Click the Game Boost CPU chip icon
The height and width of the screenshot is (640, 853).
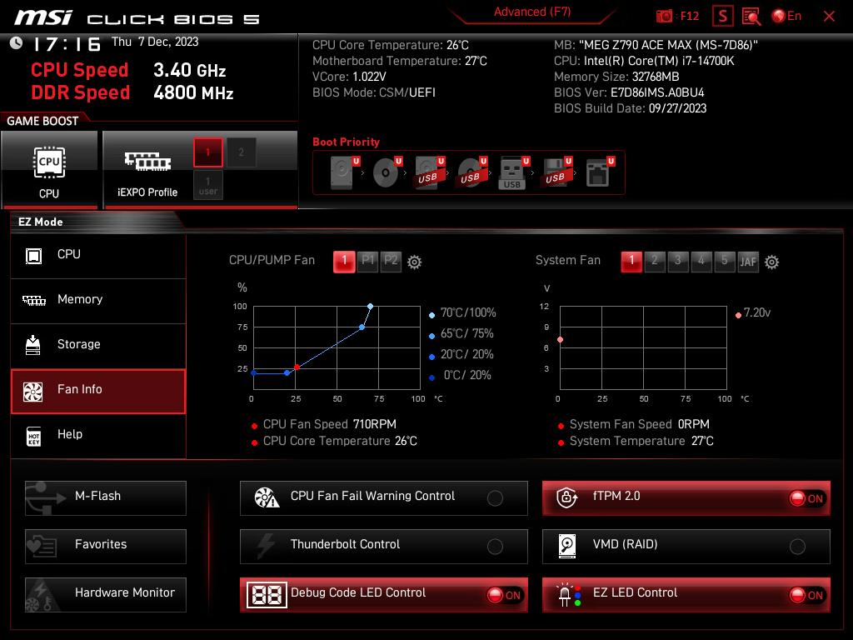tap(49, 162)
